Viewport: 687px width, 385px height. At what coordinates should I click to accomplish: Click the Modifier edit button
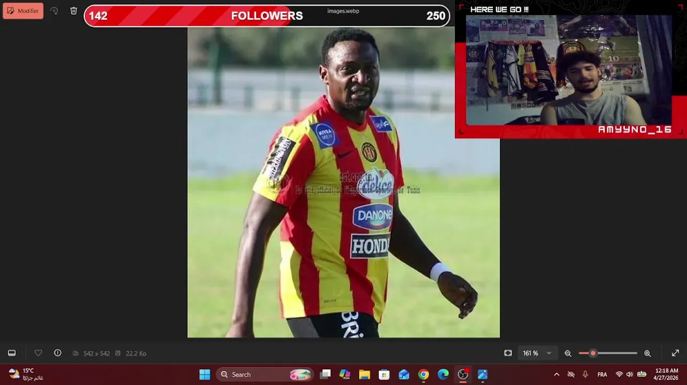coord(23,11)
